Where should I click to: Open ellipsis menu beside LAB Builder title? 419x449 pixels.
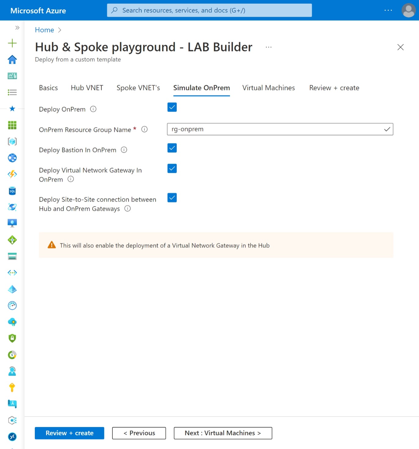pyautogui.click(x=269, y=47)
